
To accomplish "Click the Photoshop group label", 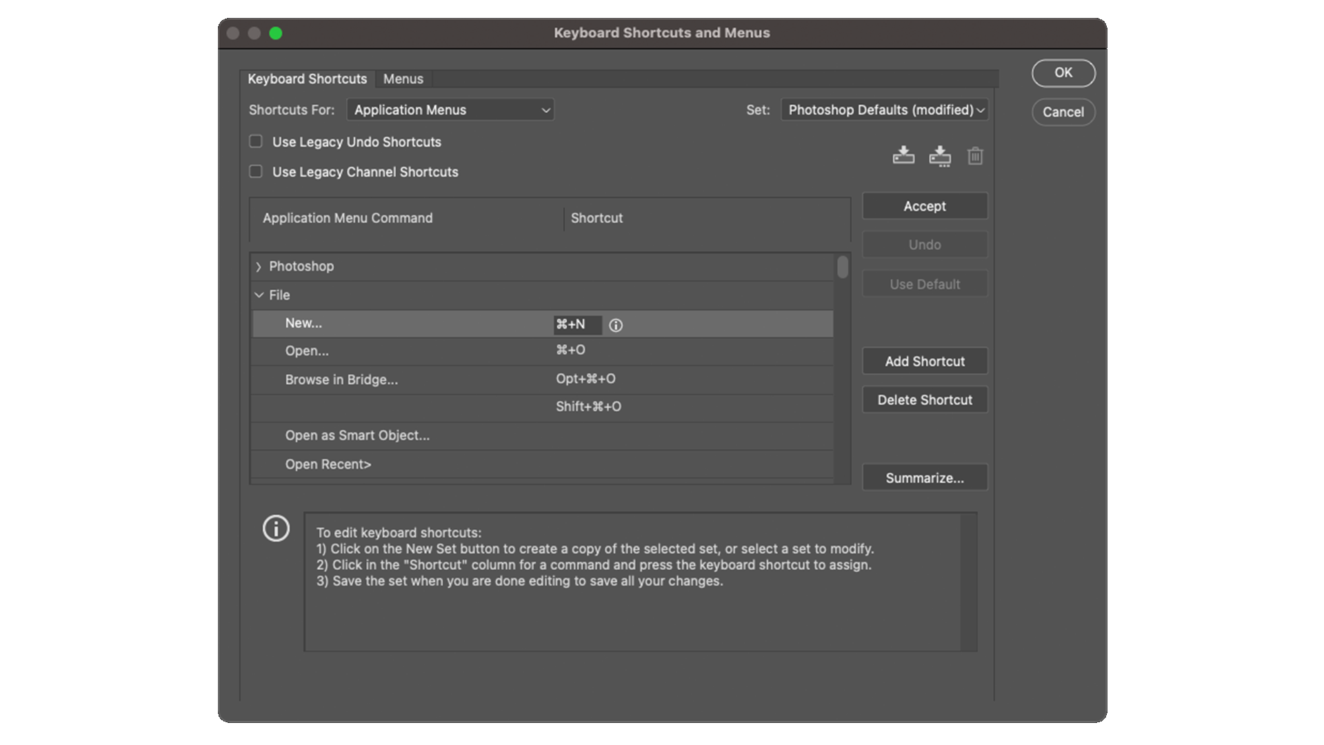I will coord(301,266).
